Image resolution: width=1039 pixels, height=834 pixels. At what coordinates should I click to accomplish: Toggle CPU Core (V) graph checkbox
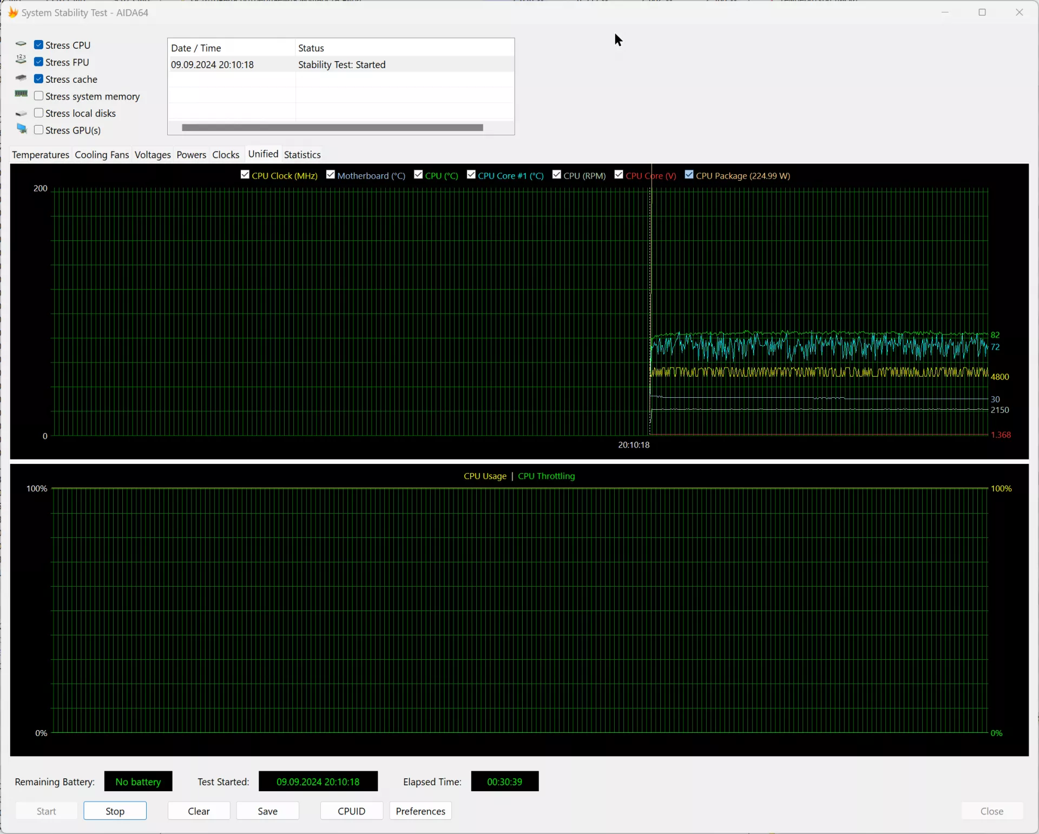click(619, 174)
